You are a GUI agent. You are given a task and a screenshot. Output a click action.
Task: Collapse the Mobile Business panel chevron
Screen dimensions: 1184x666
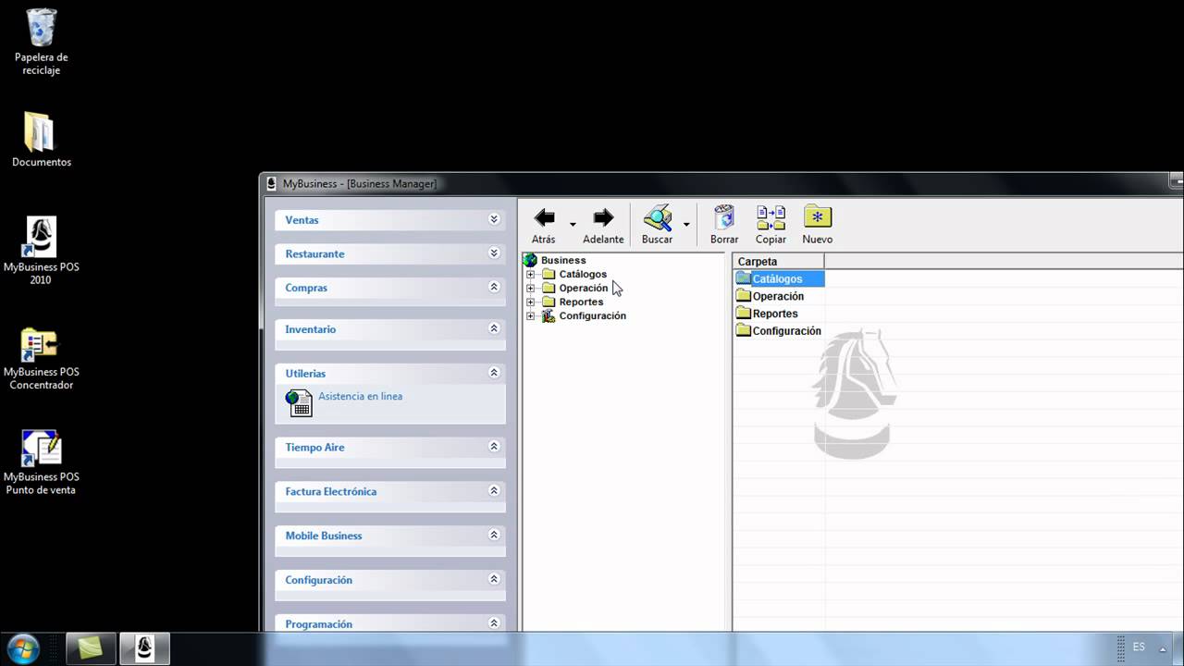(494, 535)
